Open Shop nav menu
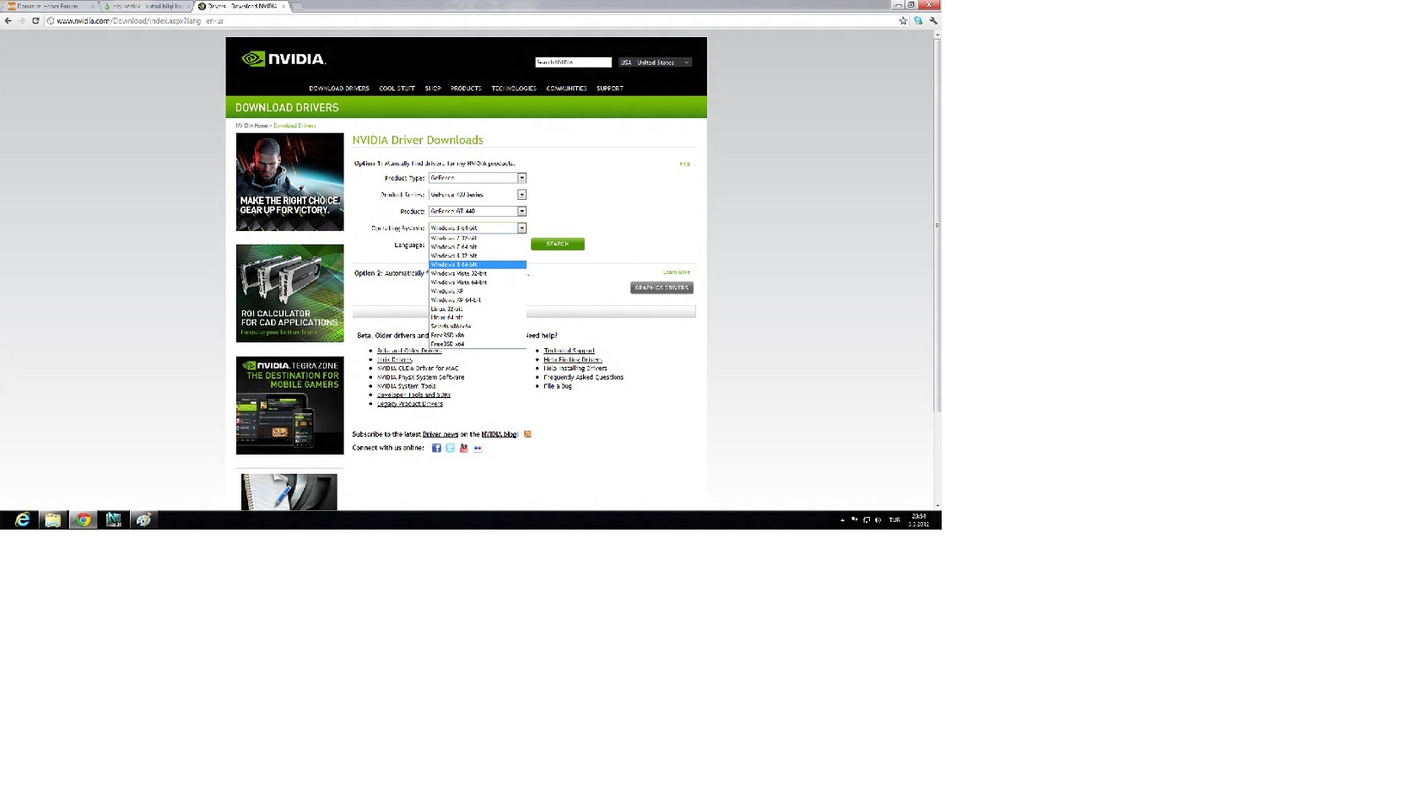This screenshot has width=1426, height=802. (x=433, y=89)
